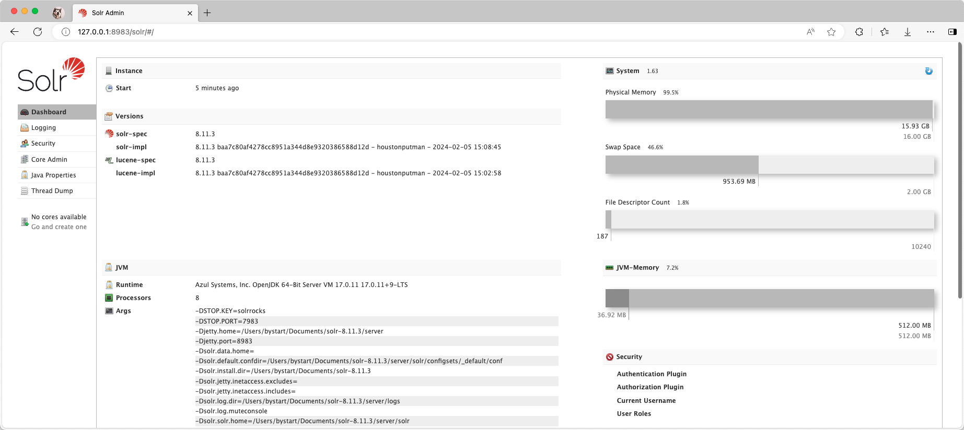
Task: Click the Dashboard gauge icon
Action: coord(25,112)
